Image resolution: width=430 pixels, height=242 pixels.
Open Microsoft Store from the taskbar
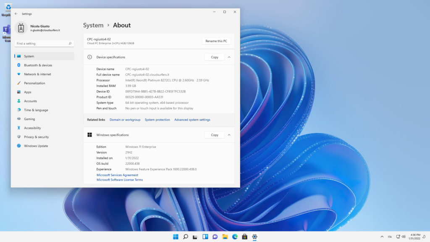point(245,237)
